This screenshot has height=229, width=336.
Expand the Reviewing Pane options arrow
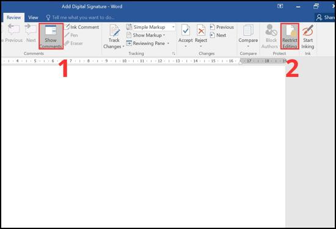168,43
